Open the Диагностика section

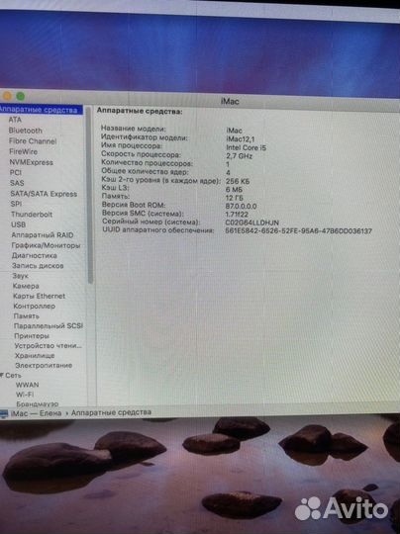pyautogui.click(x=34, y=255)
